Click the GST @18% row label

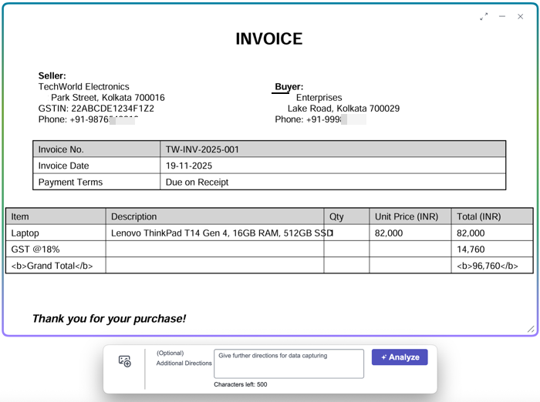tap(35, 250)
